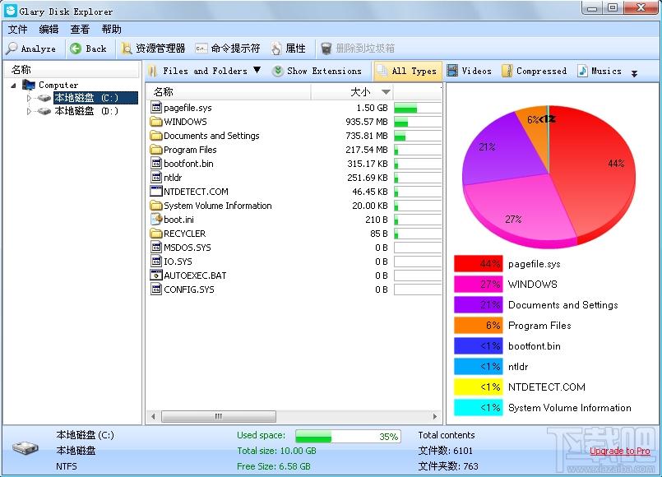
Task: Click the Musics filter button
Action: (600, 71)
